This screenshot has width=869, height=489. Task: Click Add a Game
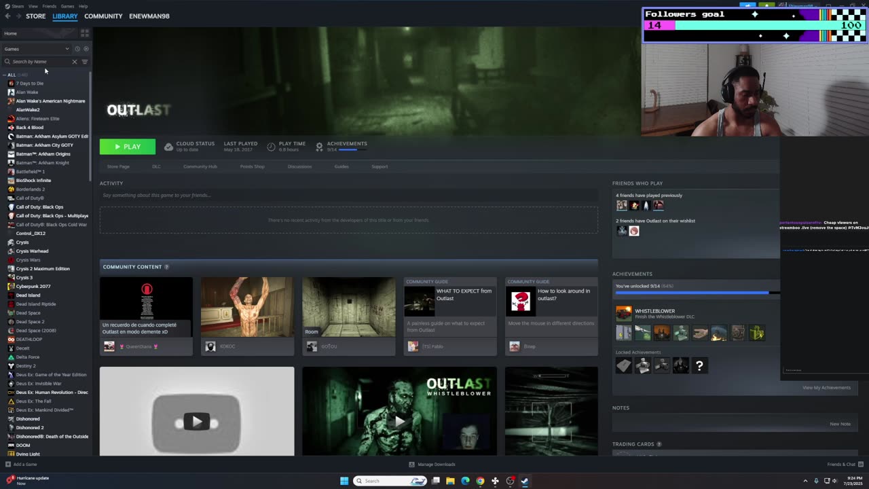tap(21, 465)
